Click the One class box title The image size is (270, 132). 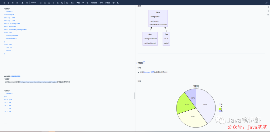coord(150,34)
